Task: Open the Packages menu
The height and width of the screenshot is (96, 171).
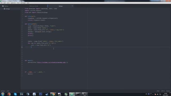Action: pyautogui.click(x=23, y=3)
